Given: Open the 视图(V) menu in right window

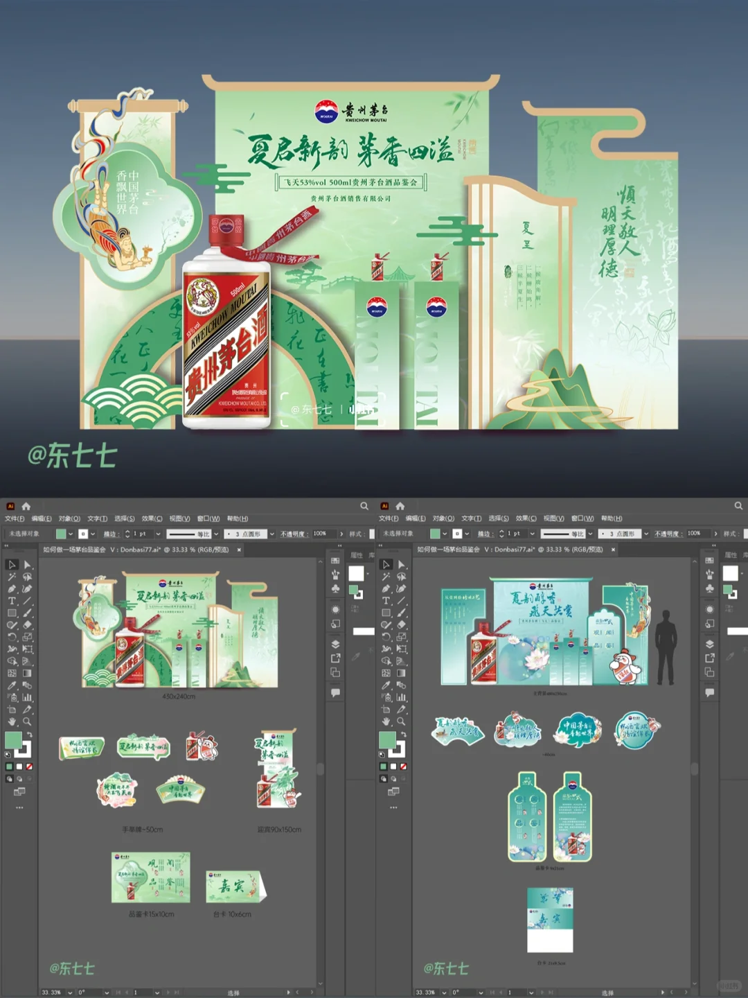Looking at the screenshot, I should 554,518.
